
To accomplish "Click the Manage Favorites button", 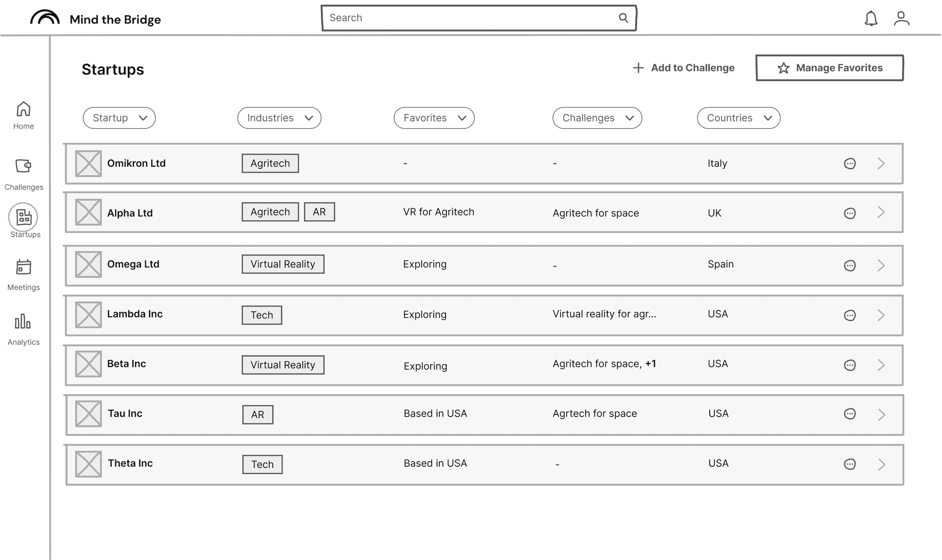I will tap(829, 68).
